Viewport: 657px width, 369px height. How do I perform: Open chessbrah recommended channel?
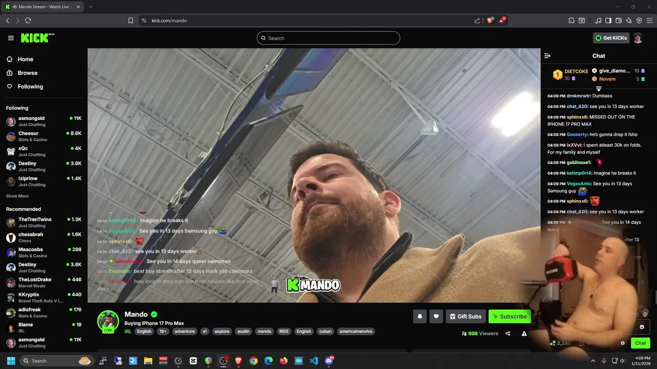coord(44,237)
